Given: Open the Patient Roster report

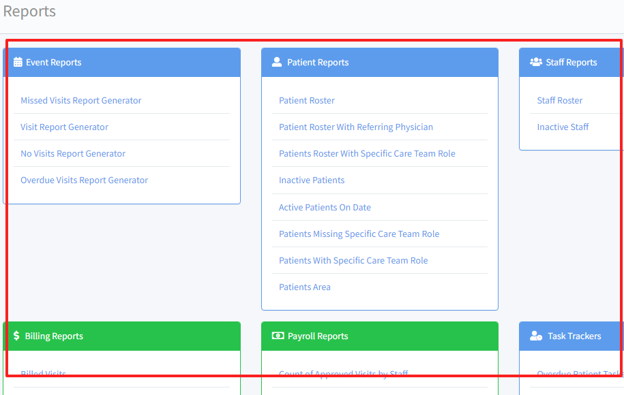Looking at the screenshot, I should pyautogui.click(x=307, y=101).
